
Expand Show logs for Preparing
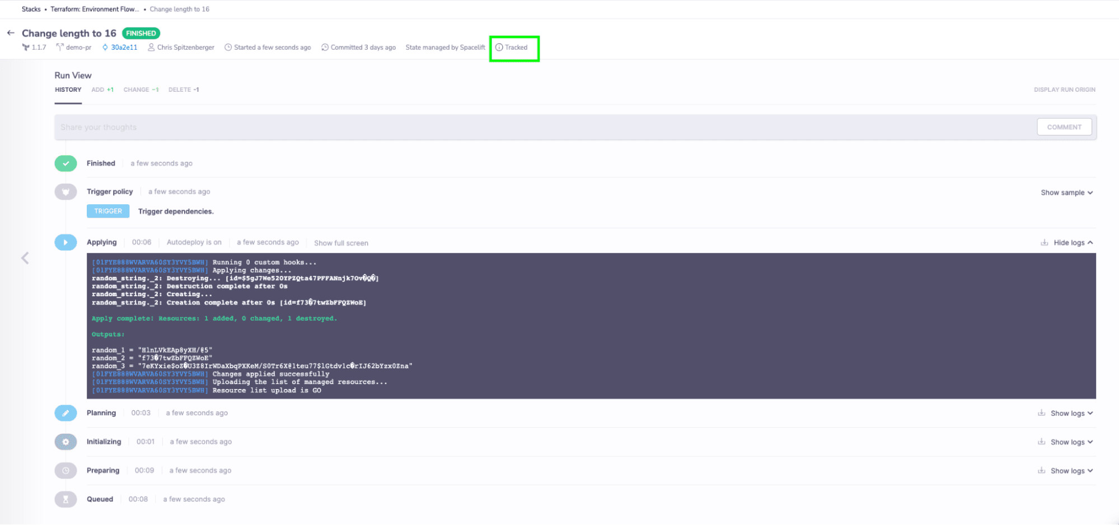pyautogui.click(x=1071, y=471)
